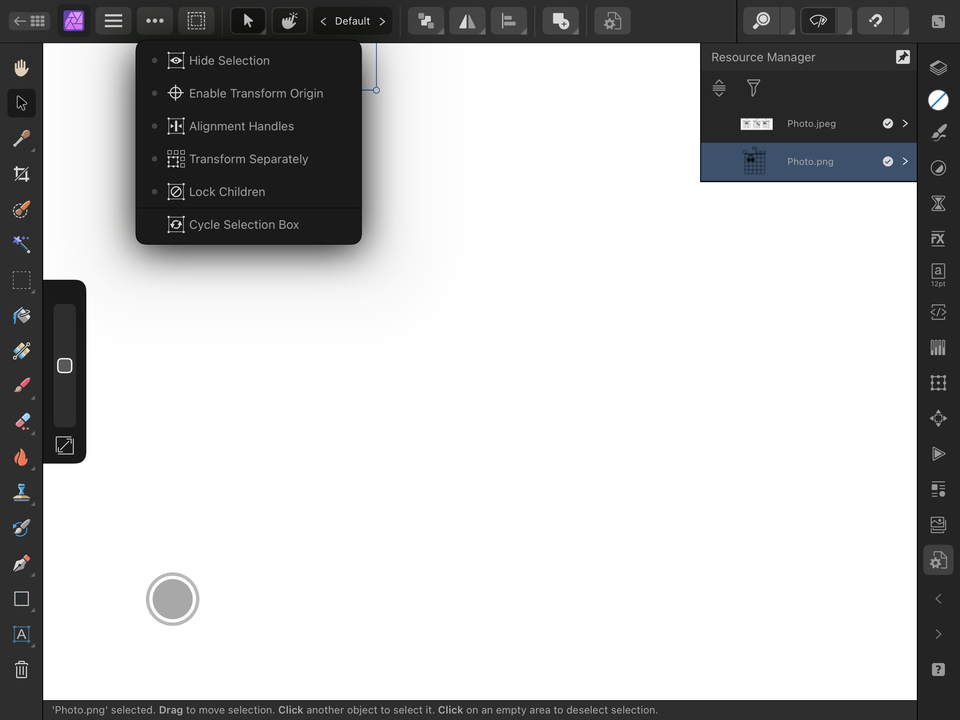Select the Artistic Text tool
960x720 pixels.
[x=21, y=634]
